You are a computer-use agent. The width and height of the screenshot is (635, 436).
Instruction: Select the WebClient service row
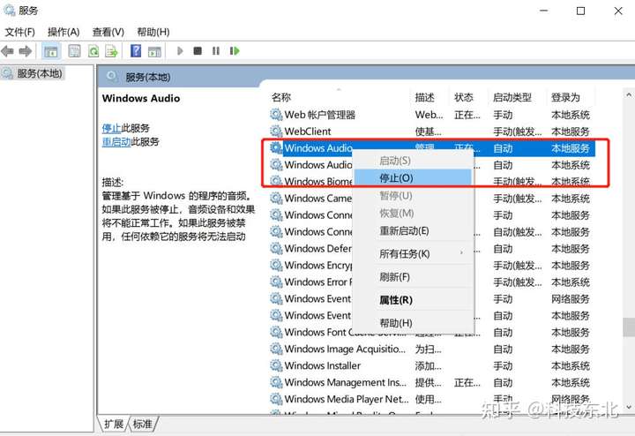point(431,132)
